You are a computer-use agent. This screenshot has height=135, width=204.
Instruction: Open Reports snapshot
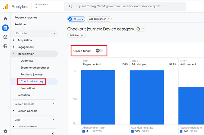click(x=26, y=18)
